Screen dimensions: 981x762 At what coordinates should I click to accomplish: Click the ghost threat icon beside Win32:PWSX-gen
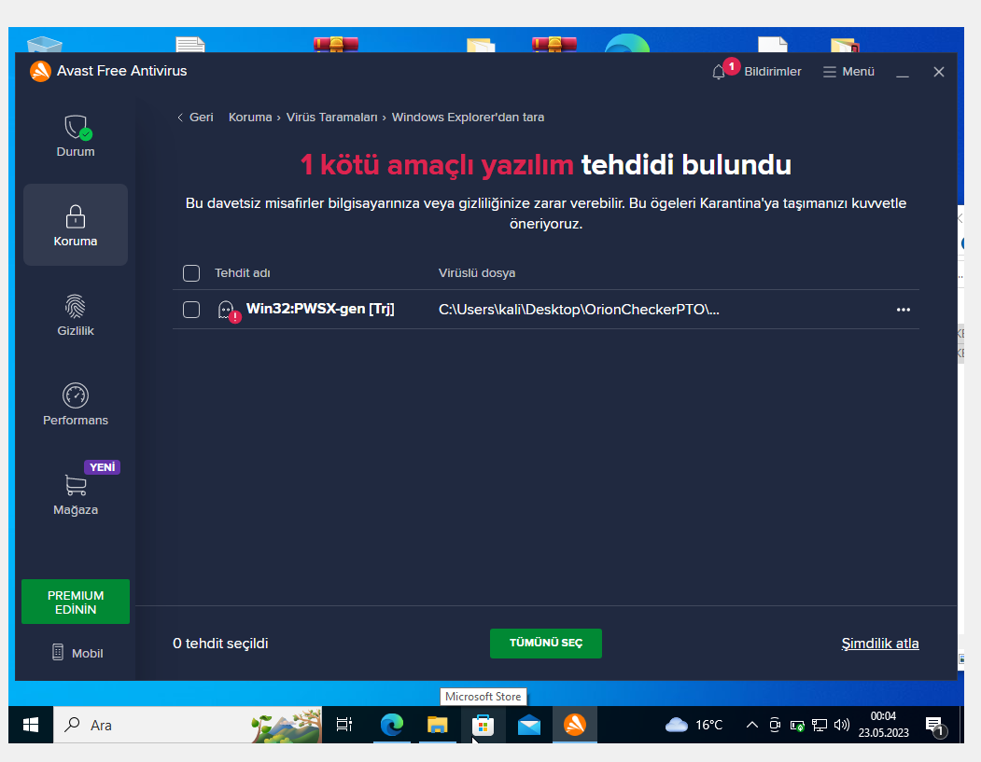229,310
